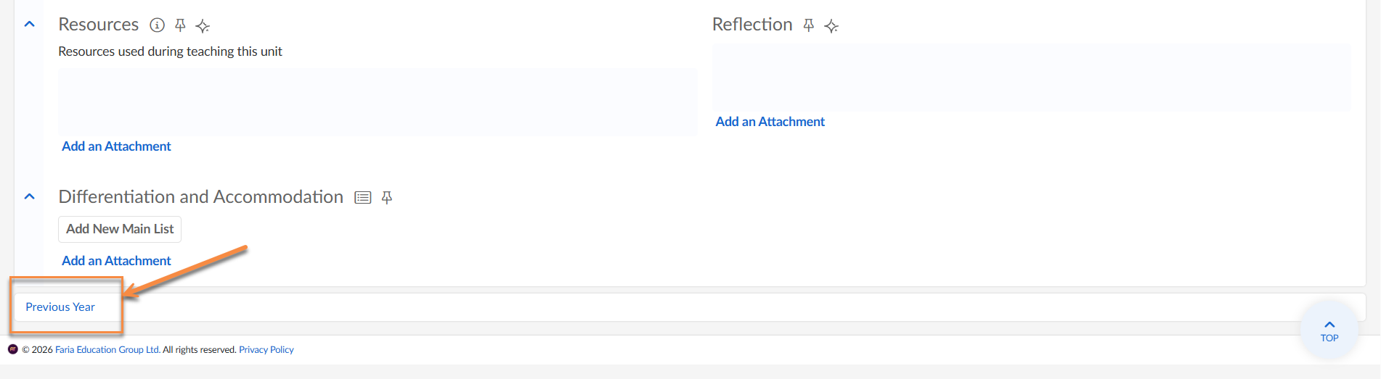1381x379 pixels.
Task: Add an attachment under Reflection
Action: [x=770, y=122]
